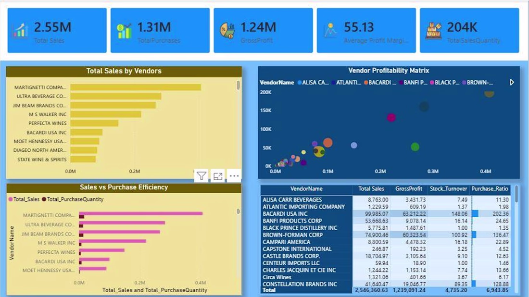This screenshot has height=297, width=529.
Task: Select the JIM BEAM BRANDS bar in Total Sales chart
Action: pyautogui.click(x=113, y=105)
